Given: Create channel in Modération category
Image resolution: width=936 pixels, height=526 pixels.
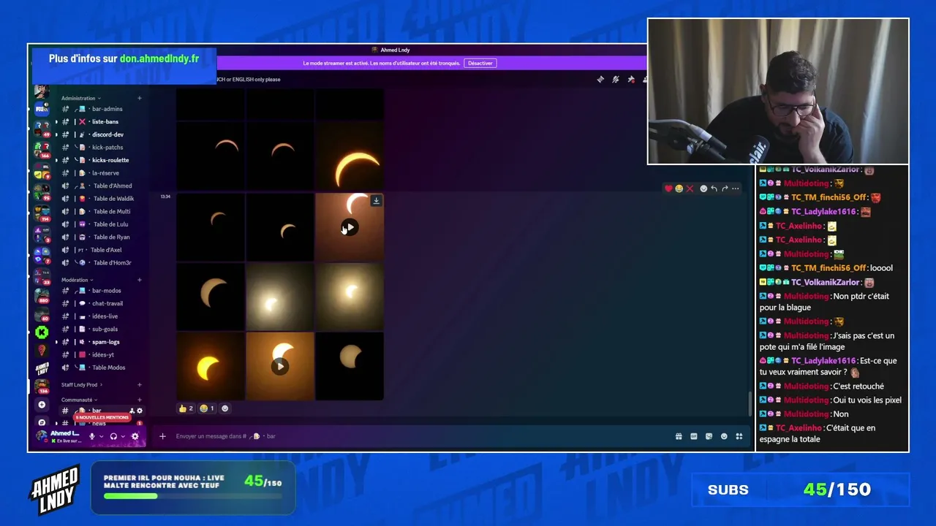Looking at the screenshot, I should point(140,280).
